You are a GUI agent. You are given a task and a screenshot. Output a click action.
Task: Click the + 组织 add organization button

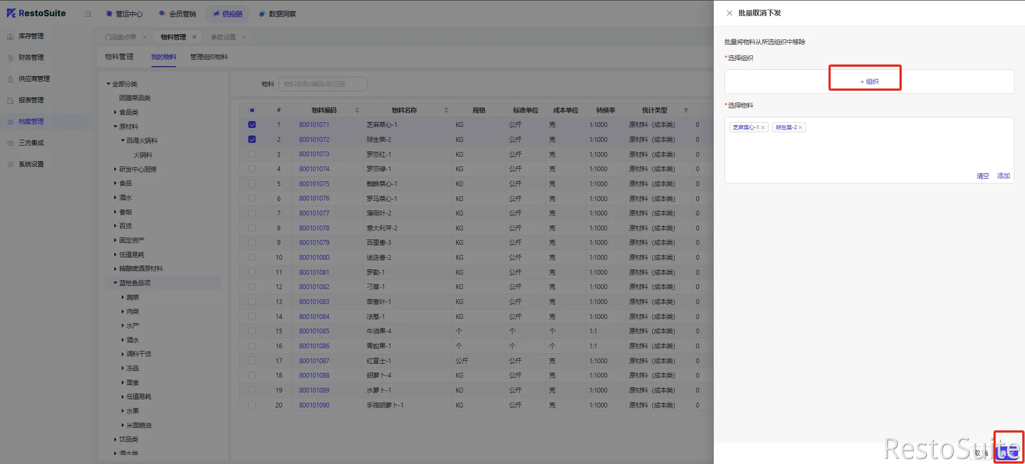(869, 82)
